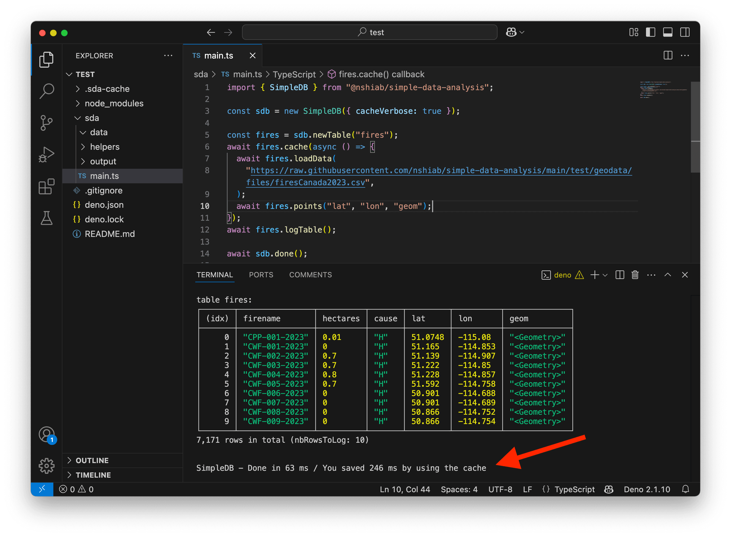
Task: Open the deno.json file
Action: tap(122, 205)
